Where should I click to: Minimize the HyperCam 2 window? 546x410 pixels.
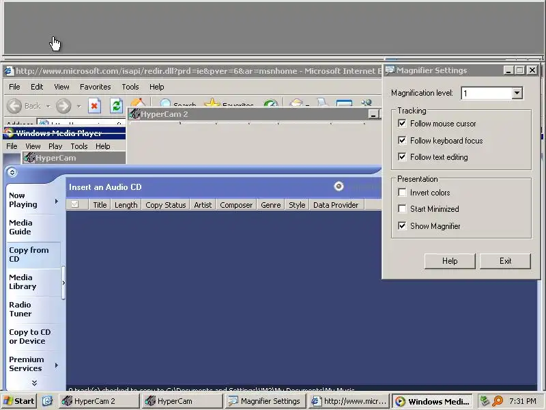pos(373,114)
